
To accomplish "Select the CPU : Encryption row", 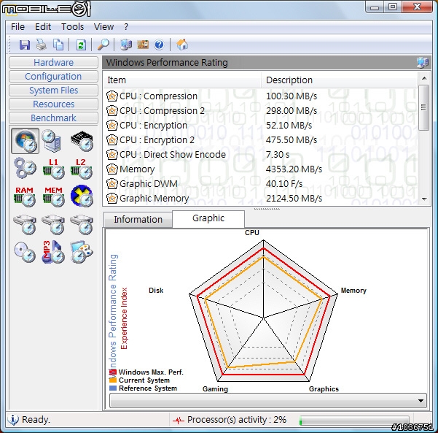I will (261, 126).
